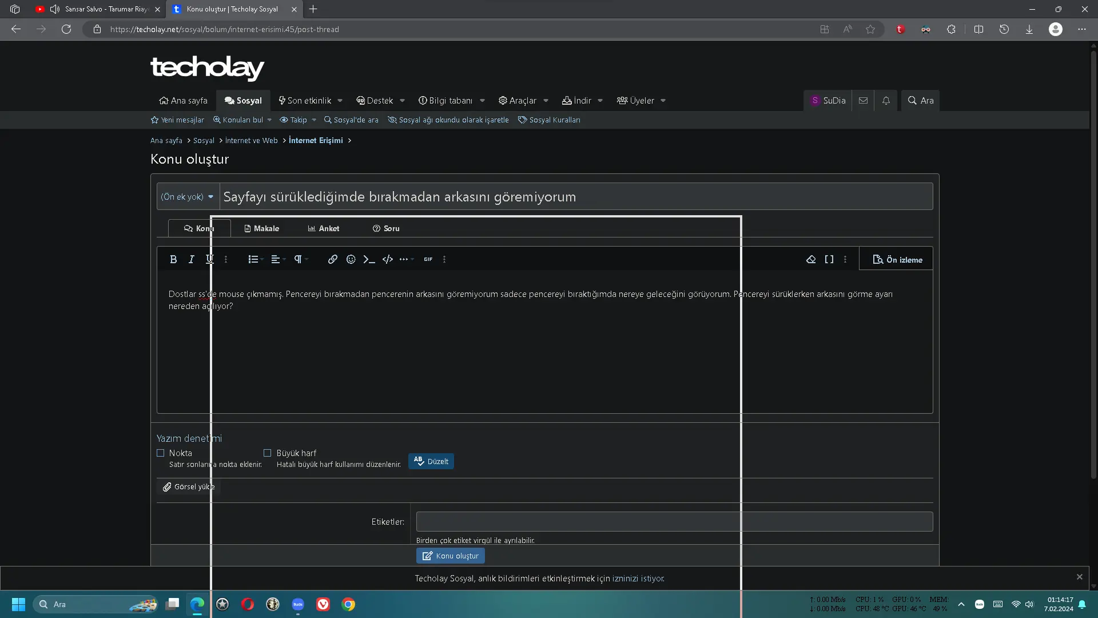Image resolution: width=1098 pixels, height=618 pixels.
Task: Insert a code block
Action: pyautogui.click(x=388, y=259)
